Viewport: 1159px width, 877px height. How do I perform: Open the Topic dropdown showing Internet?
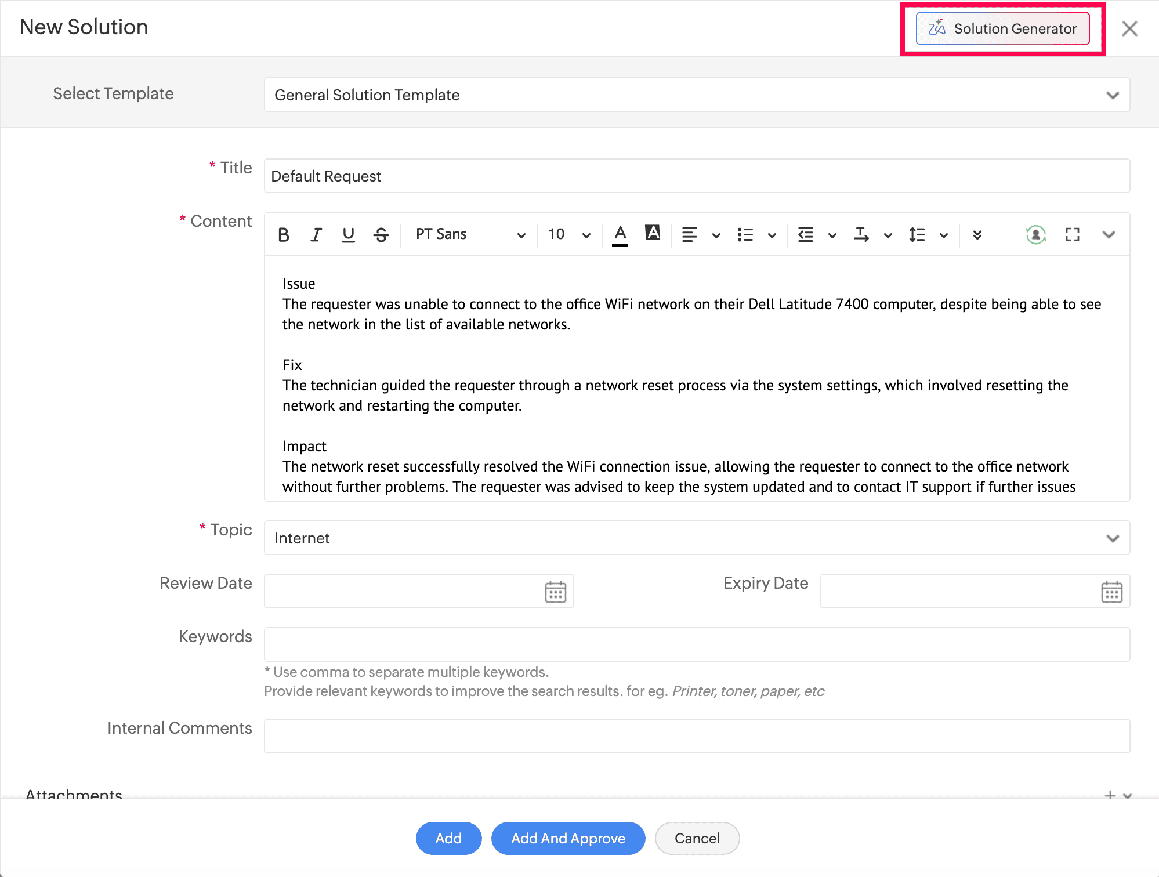coord(697,538)
